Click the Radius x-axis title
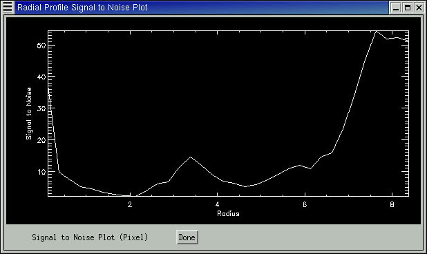The width and height of the screenshot is (427, 254). coord(228,213)
